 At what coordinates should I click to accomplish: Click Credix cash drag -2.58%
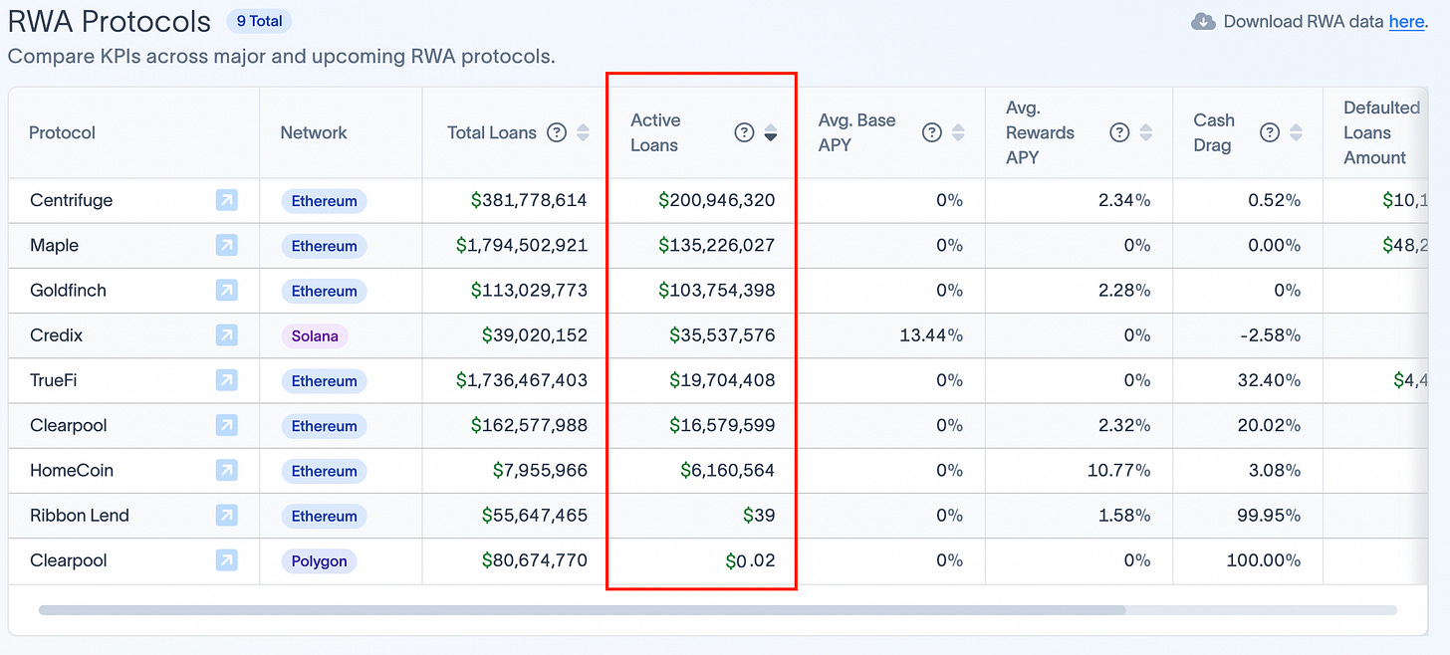point(1271,335)
